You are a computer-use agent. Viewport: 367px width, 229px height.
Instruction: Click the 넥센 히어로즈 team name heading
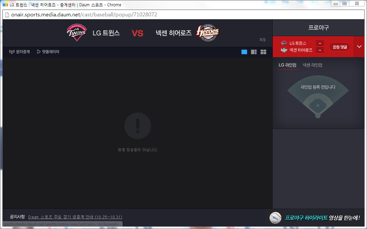(x=174, y=33)
